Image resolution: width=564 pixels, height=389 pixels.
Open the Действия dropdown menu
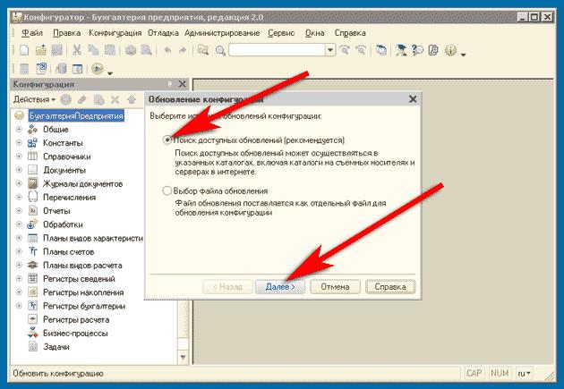[x=35, y=98]
